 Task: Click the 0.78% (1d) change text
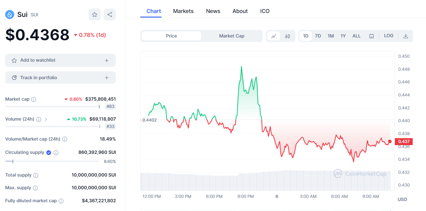[x=90, y=35]
